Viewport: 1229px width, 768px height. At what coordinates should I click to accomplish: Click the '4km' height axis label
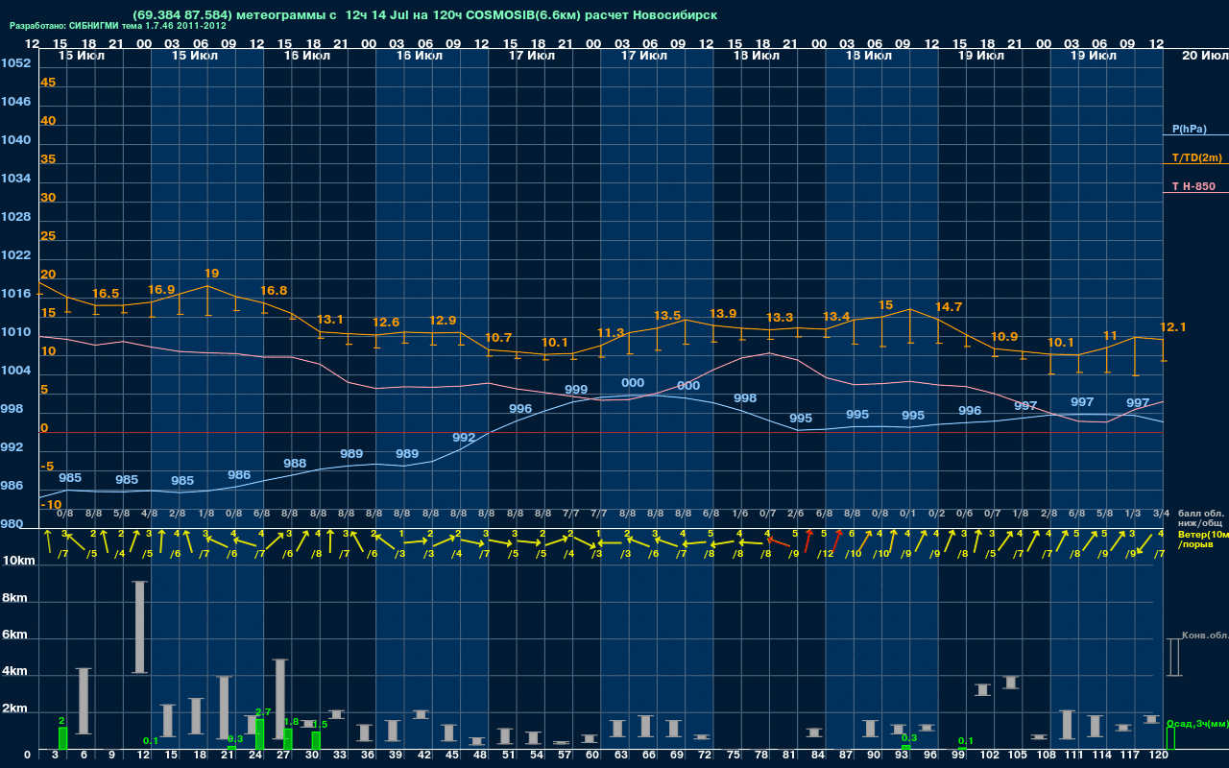tap(16, 672)
